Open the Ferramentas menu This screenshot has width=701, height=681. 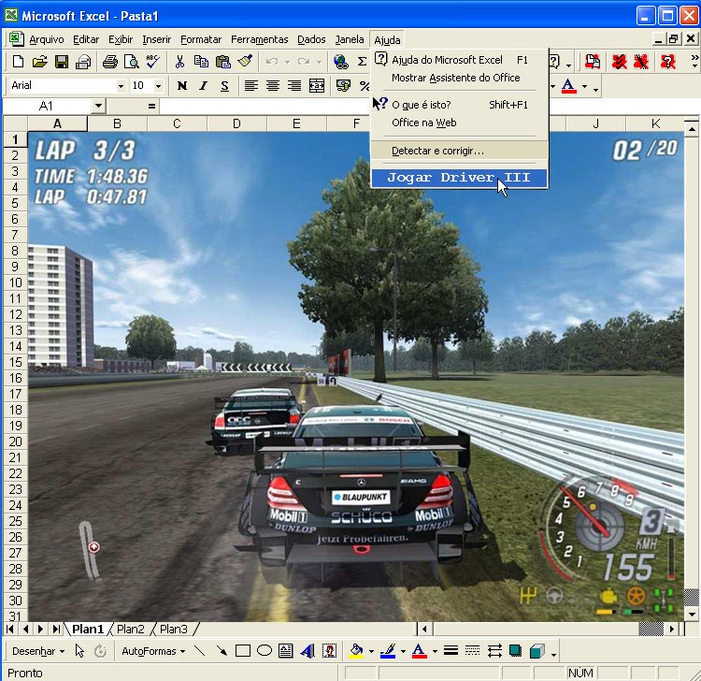(x=259, y=40)
